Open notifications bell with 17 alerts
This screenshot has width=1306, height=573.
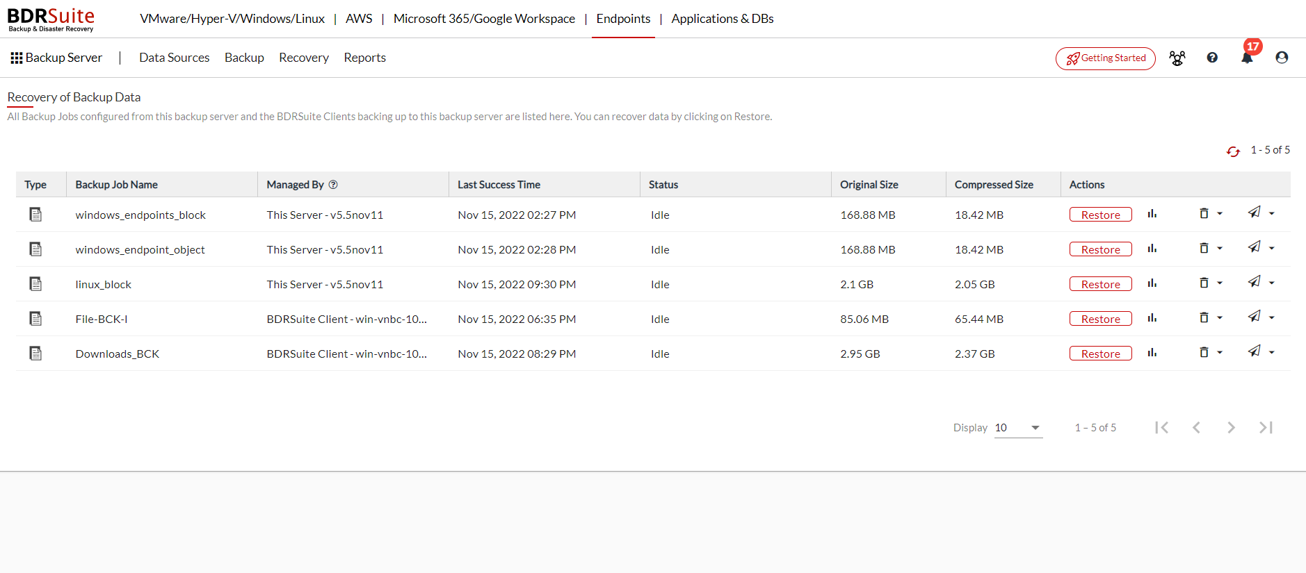coord(1248,58)
